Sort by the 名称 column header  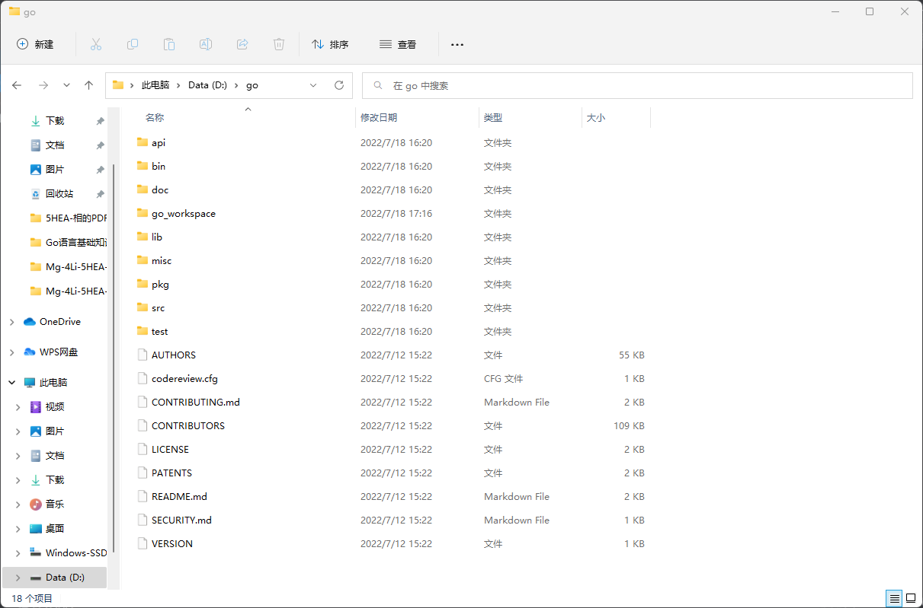155,118
